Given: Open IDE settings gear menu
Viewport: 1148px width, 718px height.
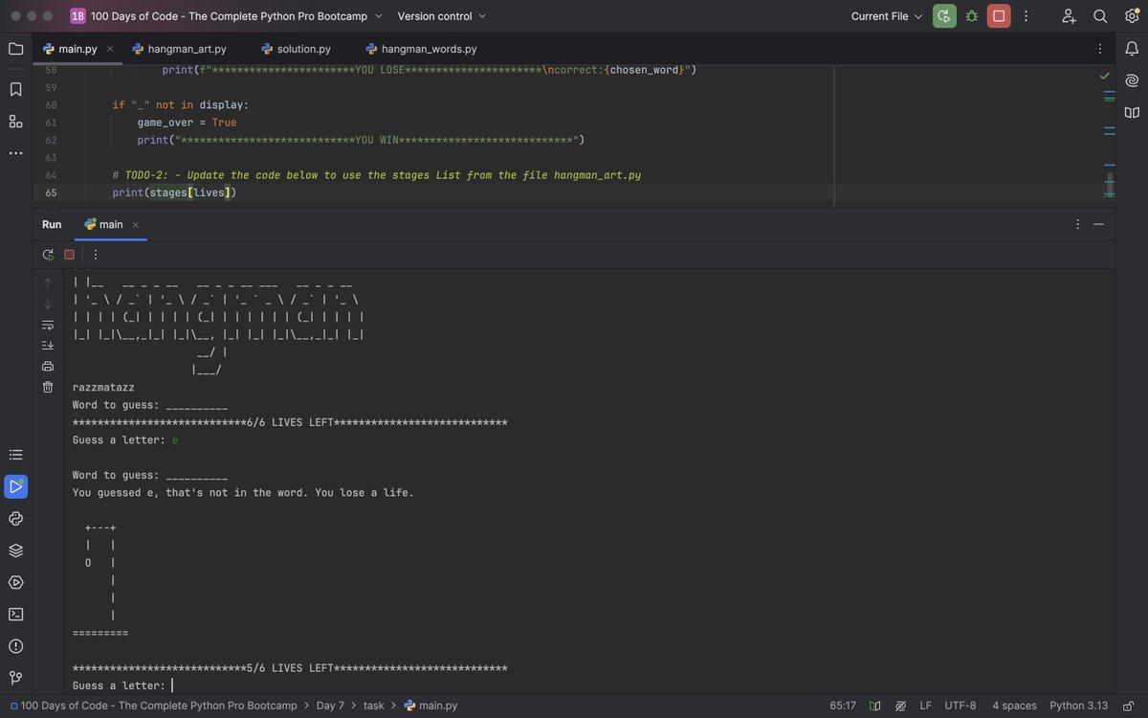Looking at the screenshot, I should (1132, 16).
